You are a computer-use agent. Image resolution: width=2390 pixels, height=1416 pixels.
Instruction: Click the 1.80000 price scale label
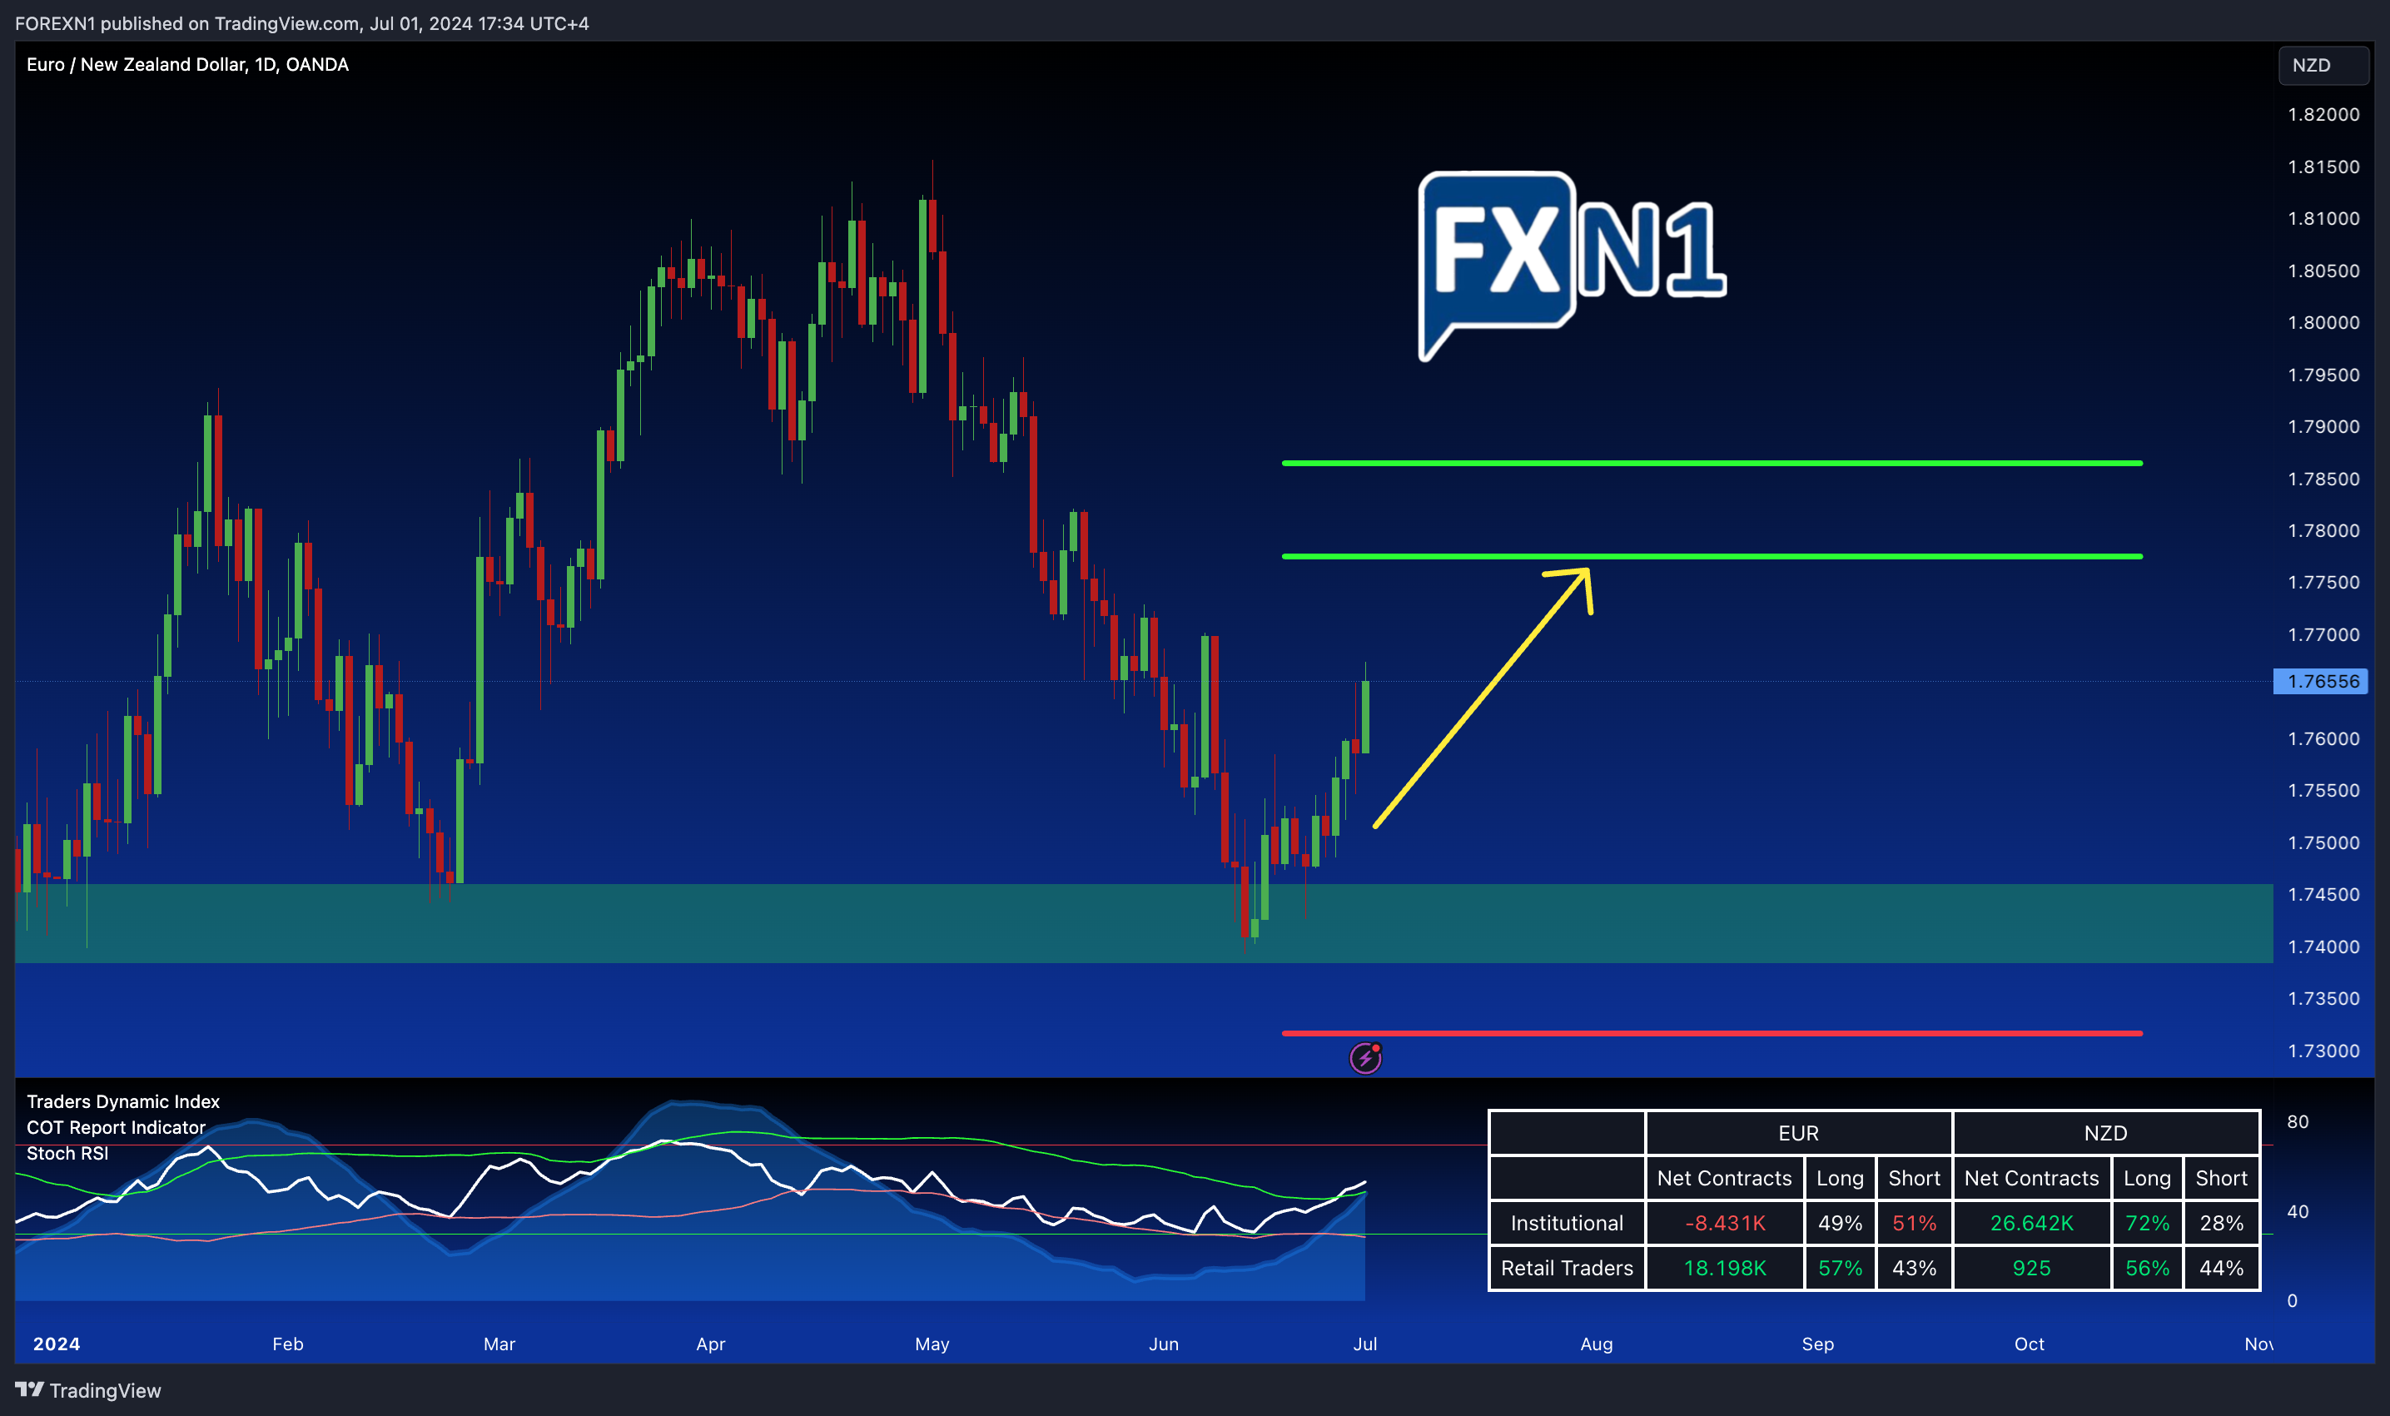(x=2323, y=322)
